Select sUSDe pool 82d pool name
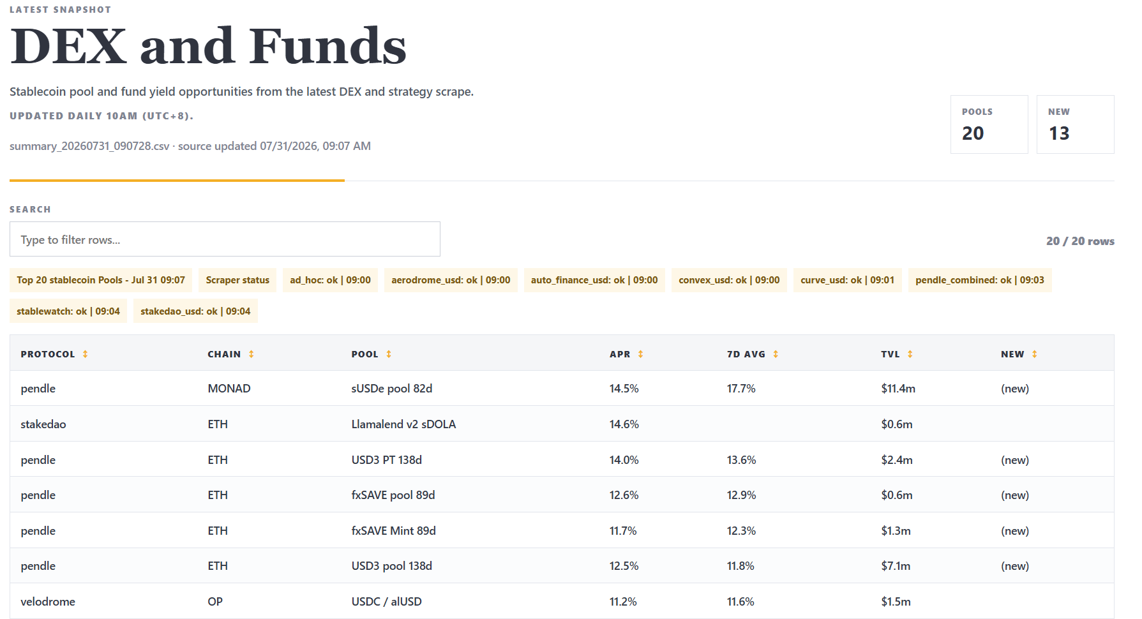This screenshot has width=1142, height=619. [x=392, y=389]
